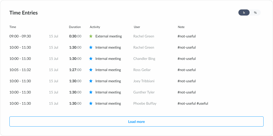
Task: Click the 0:30:00 duration of External meeting
Action: tap(75, 36)
